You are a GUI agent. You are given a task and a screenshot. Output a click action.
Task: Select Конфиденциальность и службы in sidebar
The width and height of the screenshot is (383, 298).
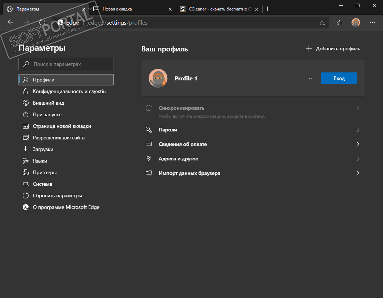coord(69,91)
